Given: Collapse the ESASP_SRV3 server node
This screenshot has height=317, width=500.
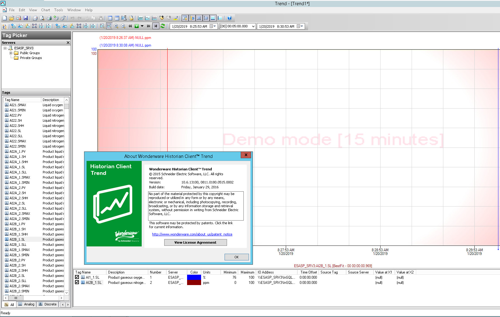Looking at the screenshot, I should pos(5,48).
